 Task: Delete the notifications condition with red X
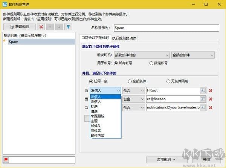(x=211, y=107)
